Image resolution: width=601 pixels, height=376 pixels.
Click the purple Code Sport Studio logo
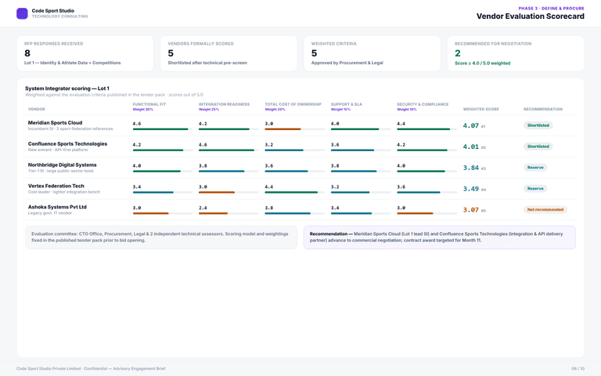pos(22,13)
